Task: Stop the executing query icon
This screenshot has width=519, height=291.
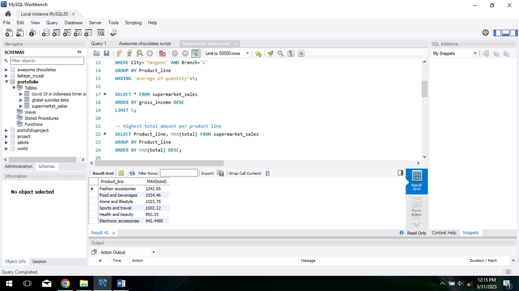Action: (x=150, y=53)
